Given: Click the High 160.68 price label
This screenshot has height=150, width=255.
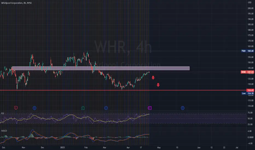Looking at the screenshot, I should (247, 51).
